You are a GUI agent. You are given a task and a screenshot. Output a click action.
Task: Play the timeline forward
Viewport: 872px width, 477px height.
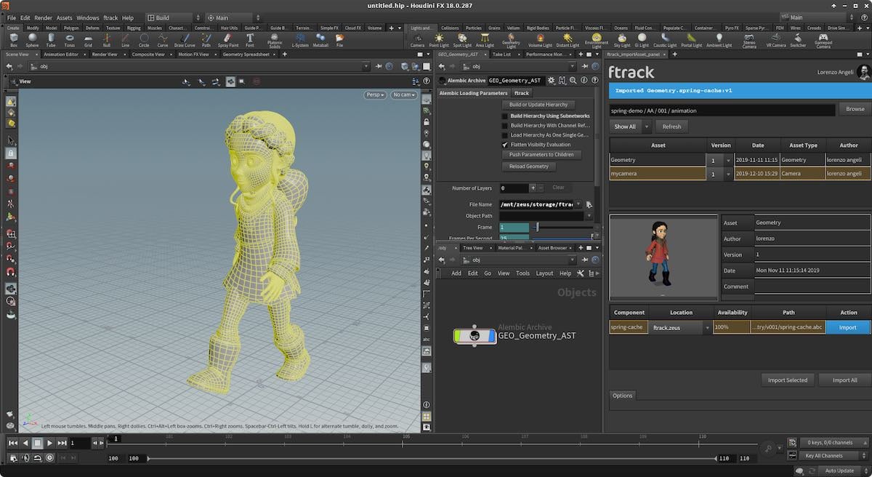49,442
